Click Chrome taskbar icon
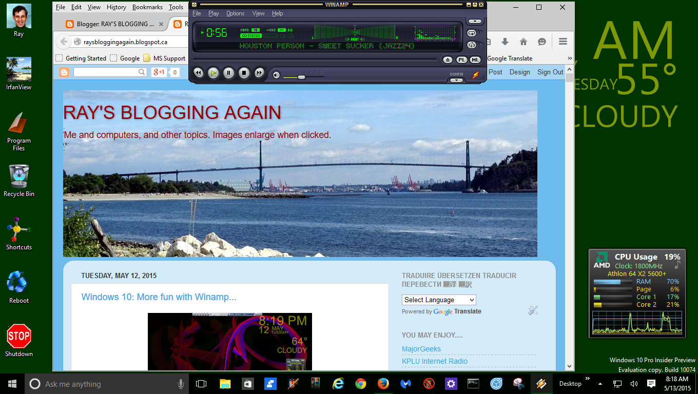This screenshot has height=394, width=698. point(360,384)
